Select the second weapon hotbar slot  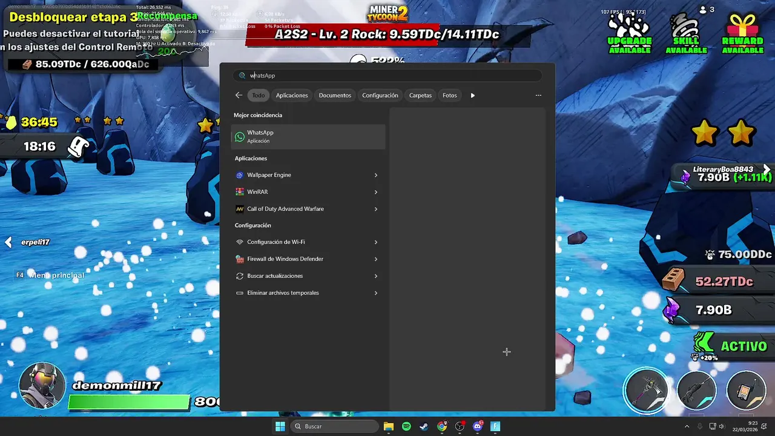[x=697, y=391]
